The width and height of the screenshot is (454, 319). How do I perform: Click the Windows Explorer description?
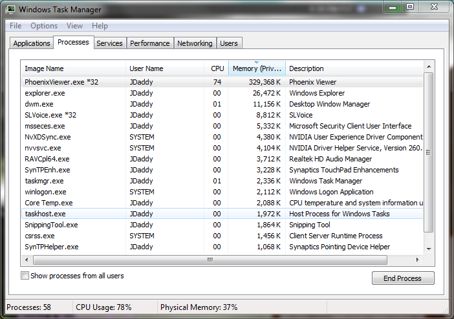pos(317,93)
